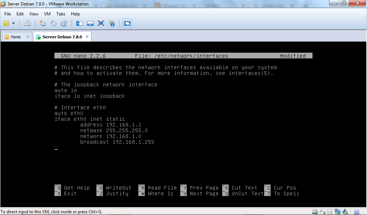
Task: Open the Snapshot Manager
Action: coord(63,23)
